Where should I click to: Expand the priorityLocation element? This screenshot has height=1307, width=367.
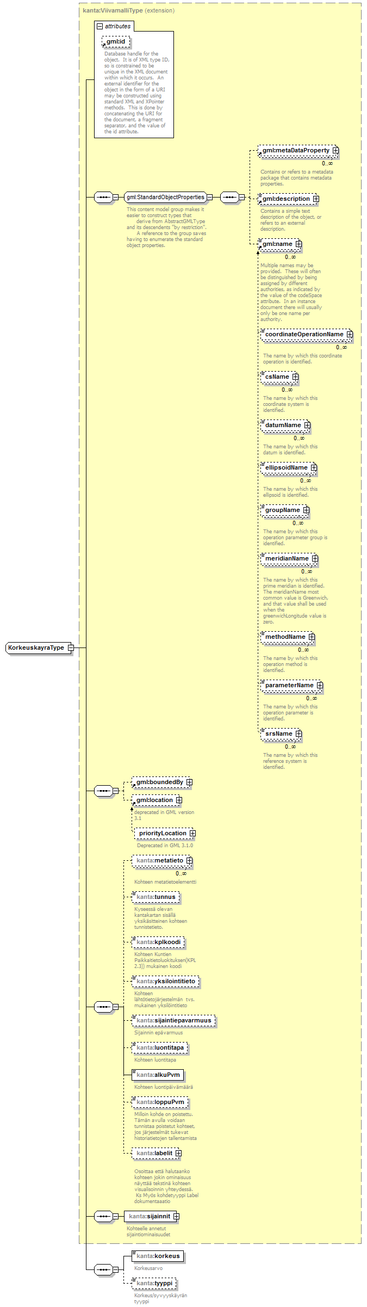tap(192, 833)
